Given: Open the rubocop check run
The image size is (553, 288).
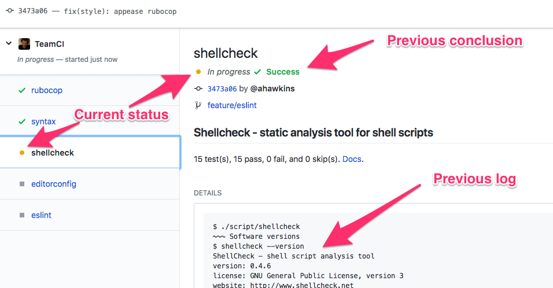Looking at the screenshot, I should pos(47,90).
